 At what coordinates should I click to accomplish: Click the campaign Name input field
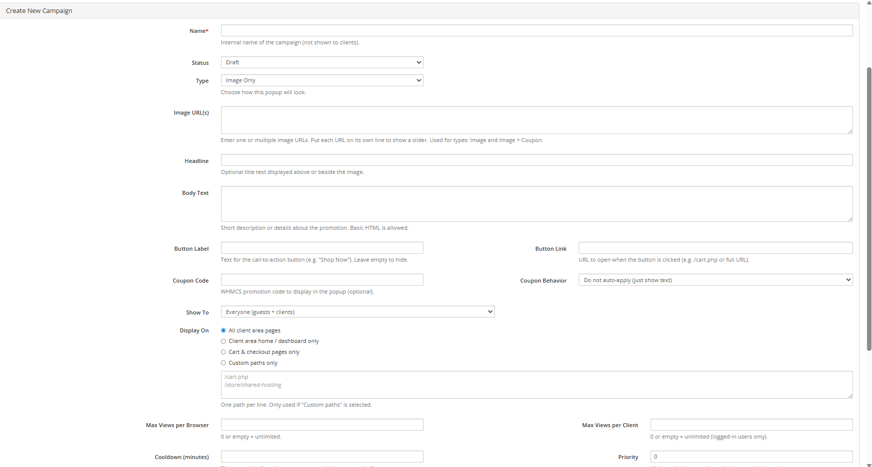pyautogui.click(x=536, y=30)
